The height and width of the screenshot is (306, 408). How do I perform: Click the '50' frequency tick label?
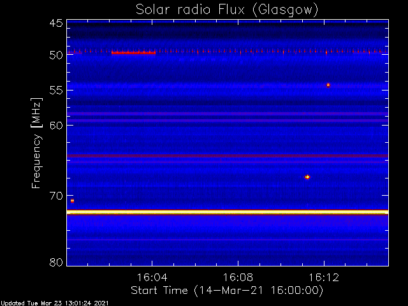coord(56,55)
